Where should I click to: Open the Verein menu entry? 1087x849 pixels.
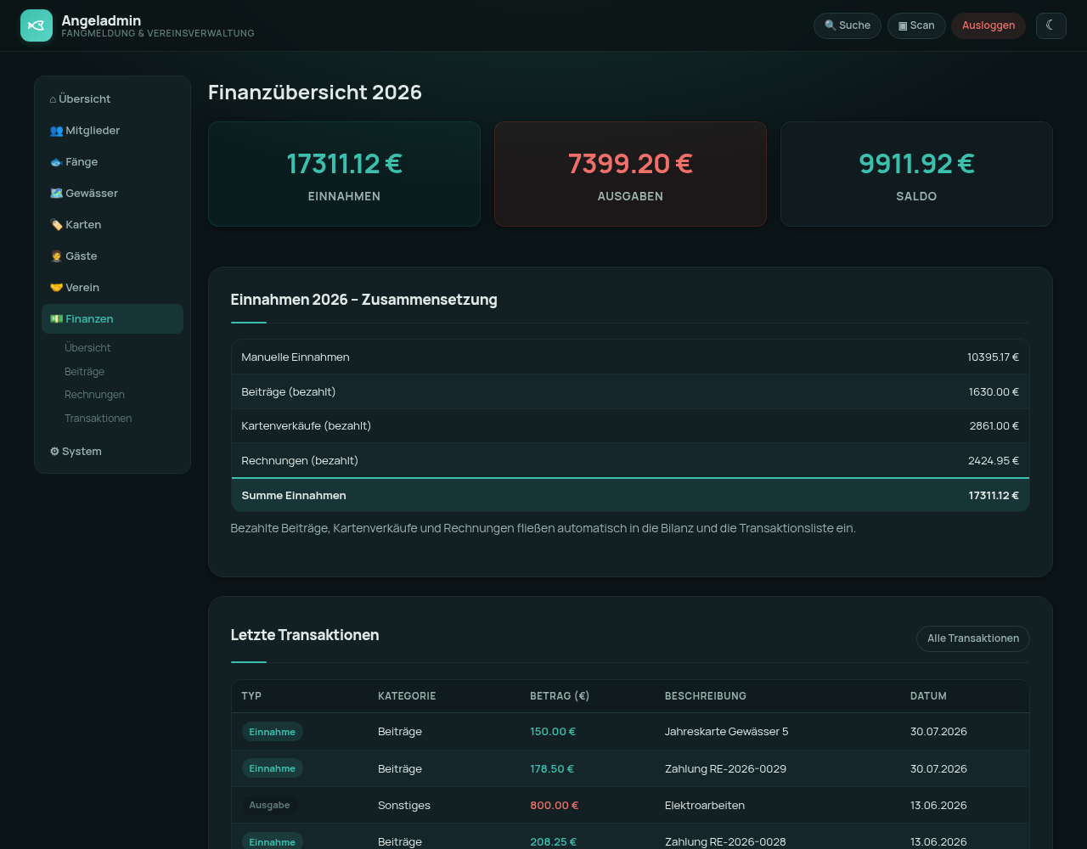click(112, 288)
